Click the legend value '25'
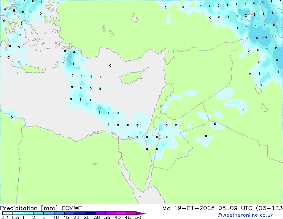The image size is (283, 219). 87,217
